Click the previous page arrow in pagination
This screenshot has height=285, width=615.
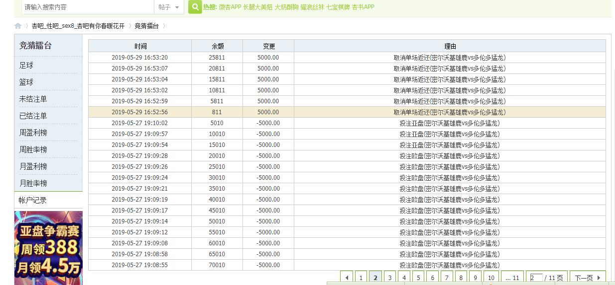coord(347,278)
